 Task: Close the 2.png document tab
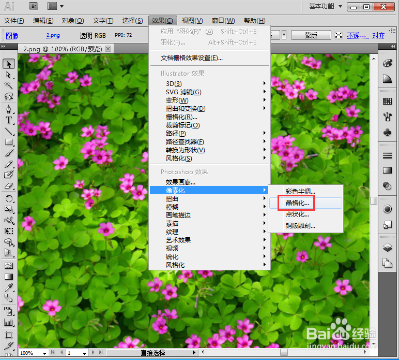(x=108, y=49)
